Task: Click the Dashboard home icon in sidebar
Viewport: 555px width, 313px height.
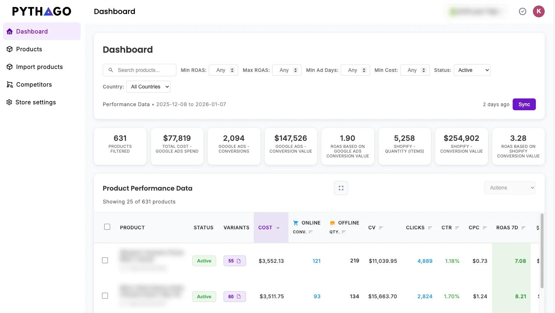Action: click(10, 31)
